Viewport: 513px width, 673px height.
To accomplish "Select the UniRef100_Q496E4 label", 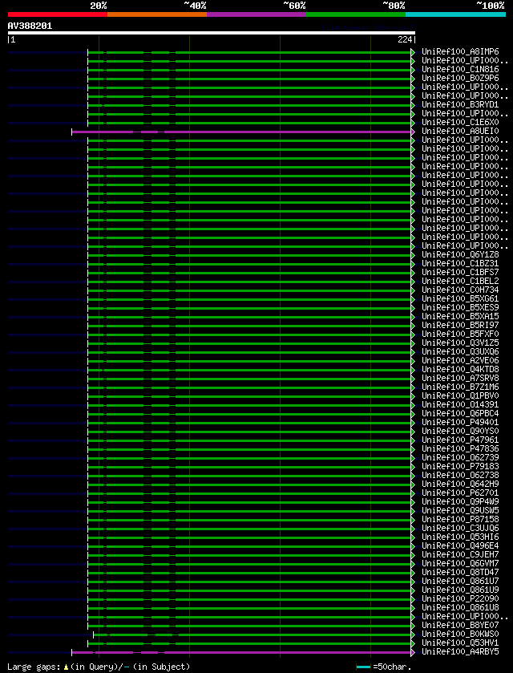I will [460, 546].
